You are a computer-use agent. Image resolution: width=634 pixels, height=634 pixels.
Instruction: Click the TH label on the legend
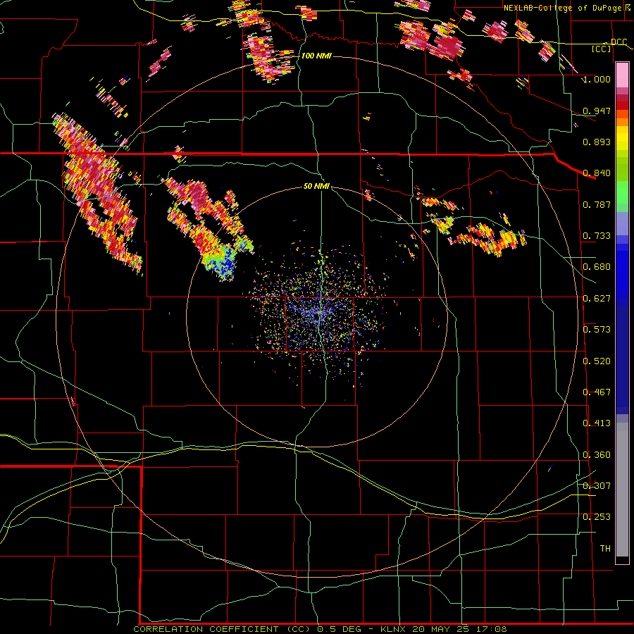coord(605,548)
